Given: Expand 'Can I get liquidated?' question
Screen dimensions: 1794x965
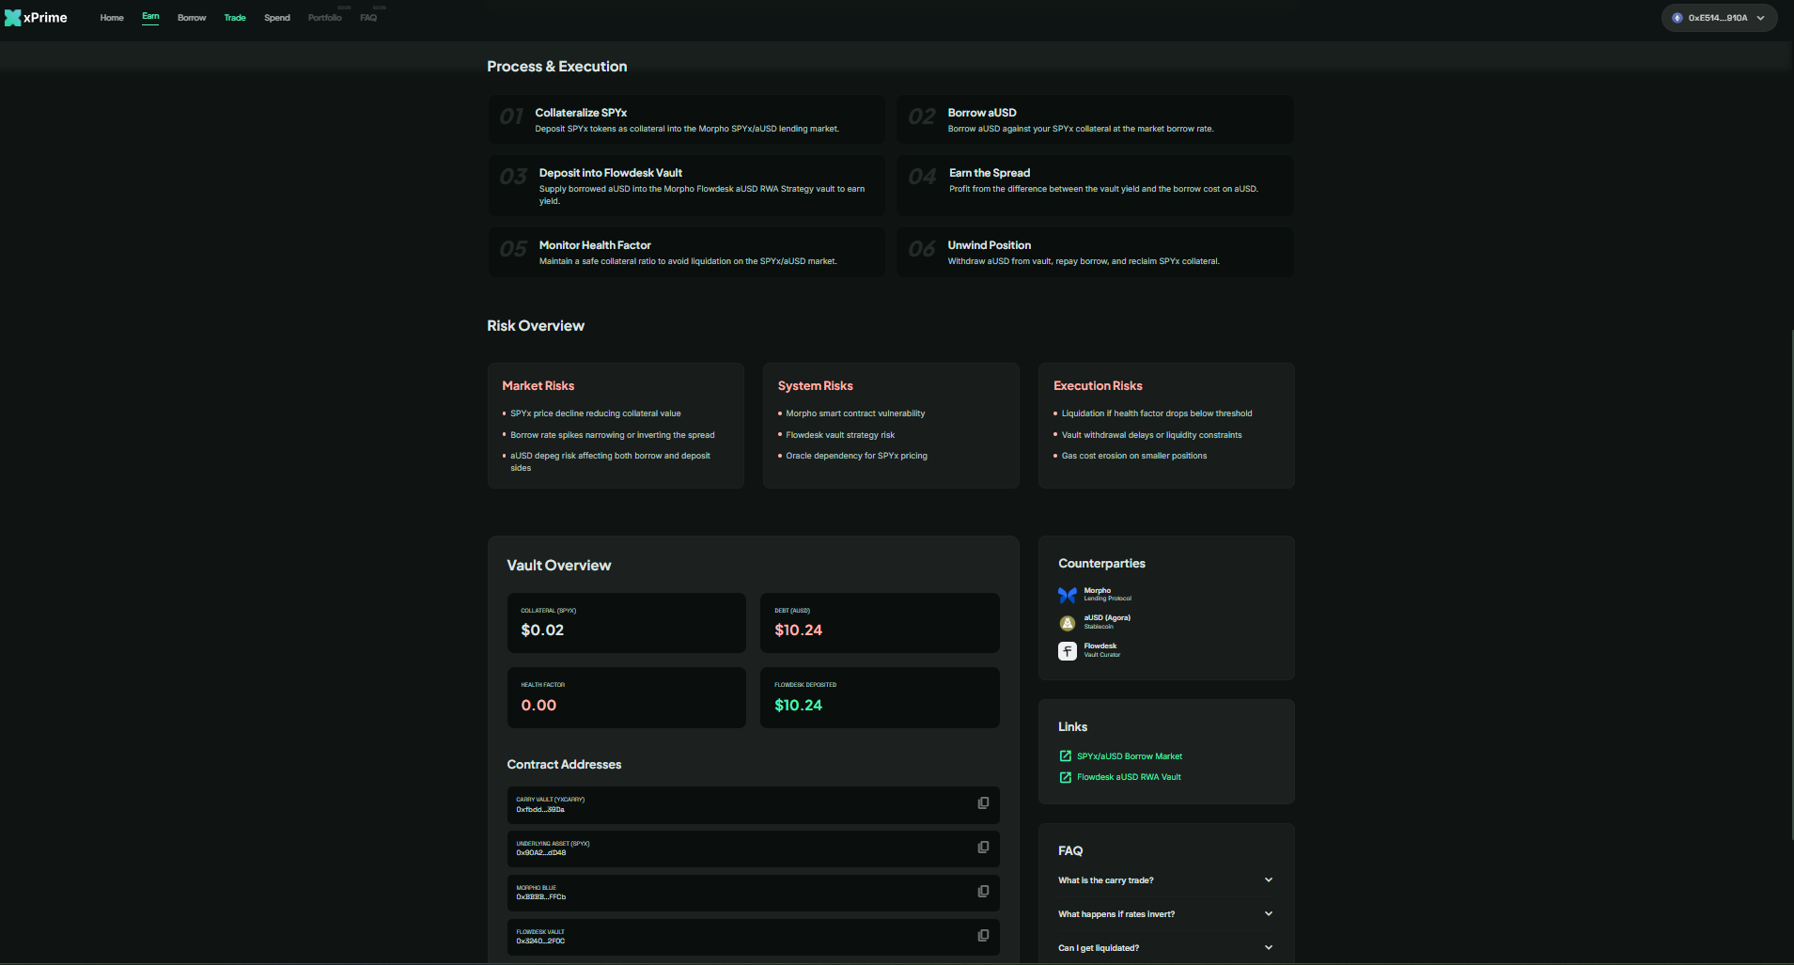Looking at the screenshot, I should [1165, 948].
